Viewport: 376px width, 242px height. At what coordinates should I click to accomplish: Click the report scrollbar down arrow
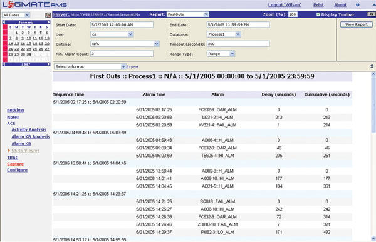point(373,238)
